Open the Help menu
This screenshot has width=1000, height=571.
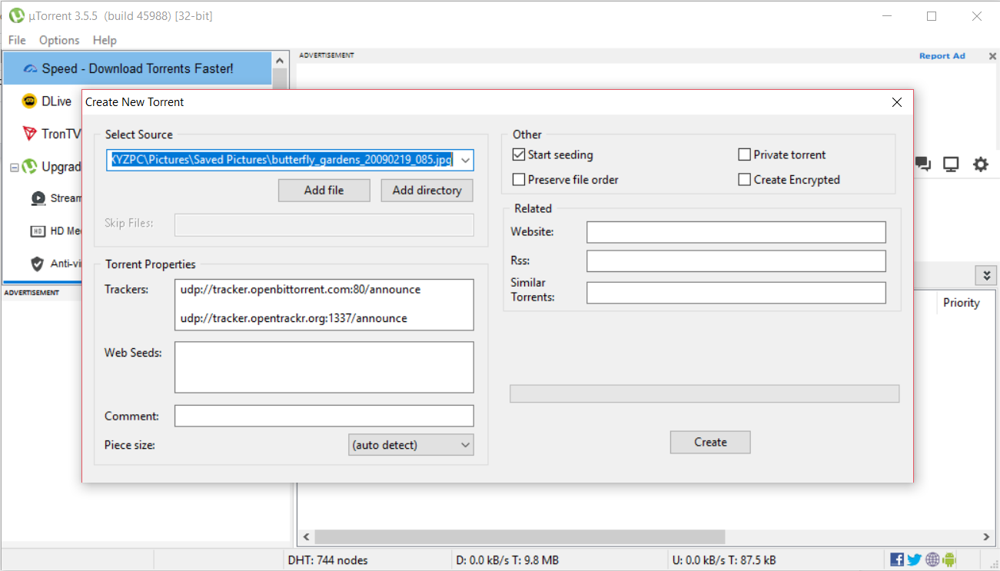point(105,40)
